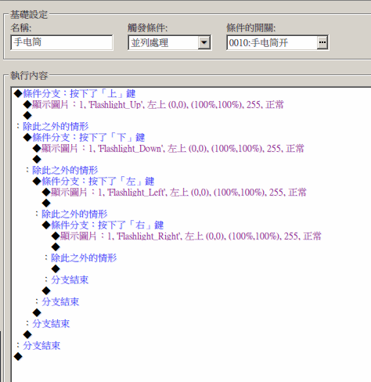Select the 顯示圖片 Flashlight_Left command line

(174, 193)
